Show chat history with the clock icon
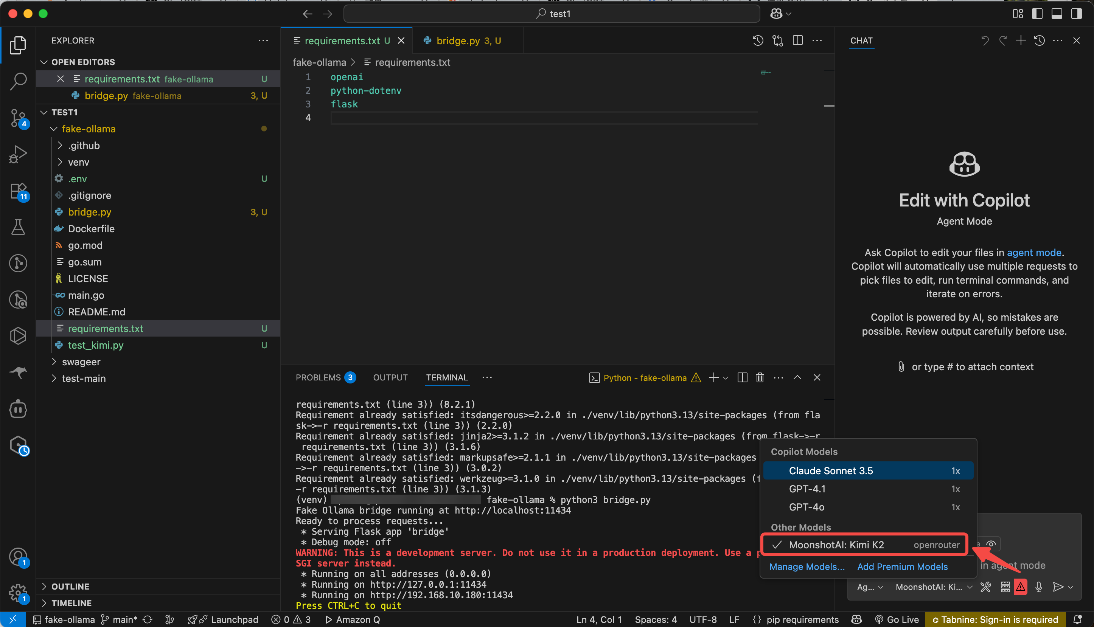The width and height of the screenshot is (1094, 627). 1039,40
